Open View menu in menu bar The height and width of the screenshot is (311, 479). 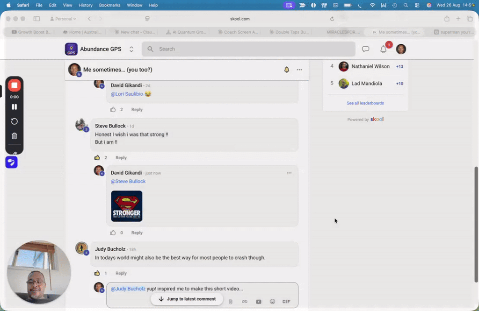(67, 5)
